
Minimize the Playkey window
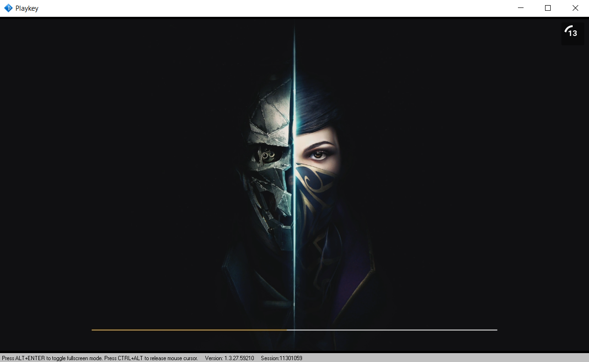(x=521, y=8)
